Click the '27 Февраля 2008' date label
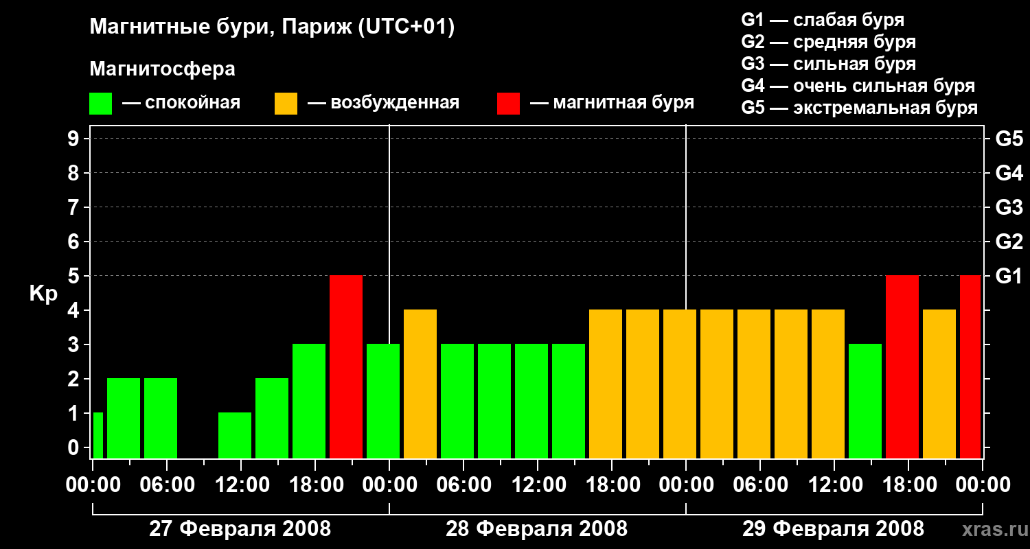 tap(240, 529)
